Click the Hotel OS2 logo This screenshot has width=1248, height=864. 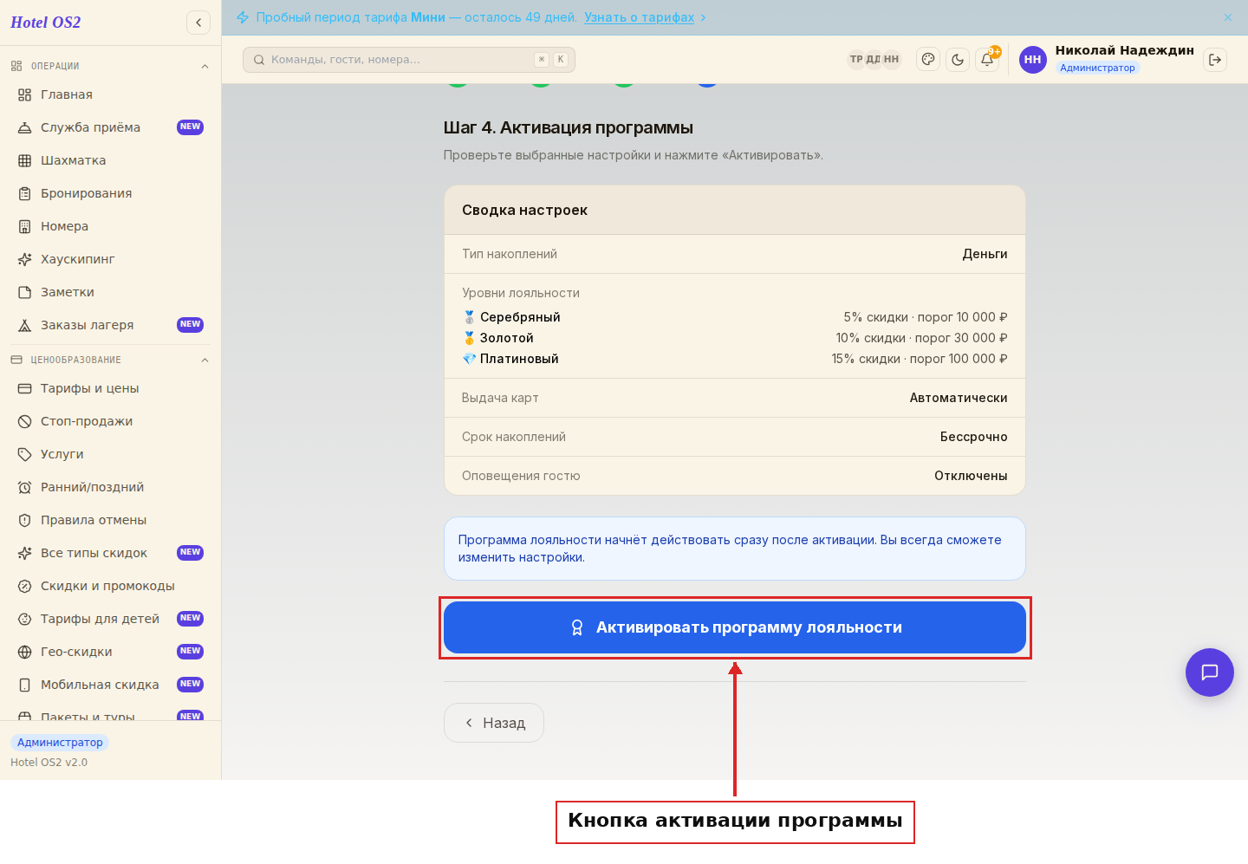coord(46,23)
